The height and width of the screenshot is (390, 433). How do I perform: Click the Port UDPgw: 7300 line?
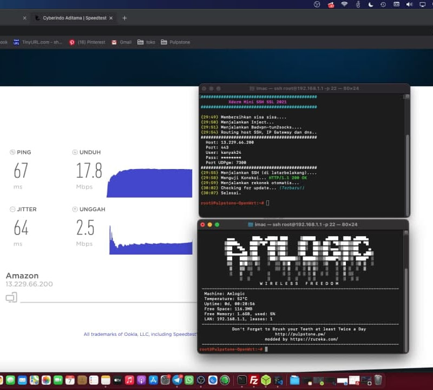point(226,162)
